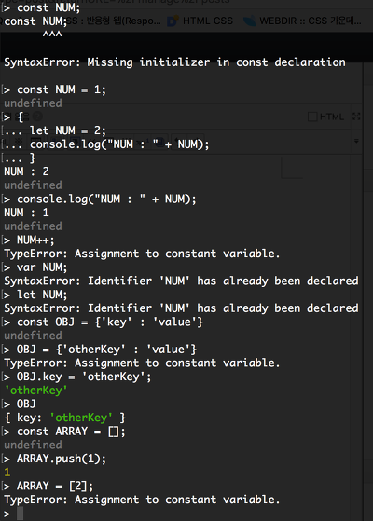Click the ARRAY.push(1); command line
This screenshot has height=521, width=373.
[x=62, y=459]
